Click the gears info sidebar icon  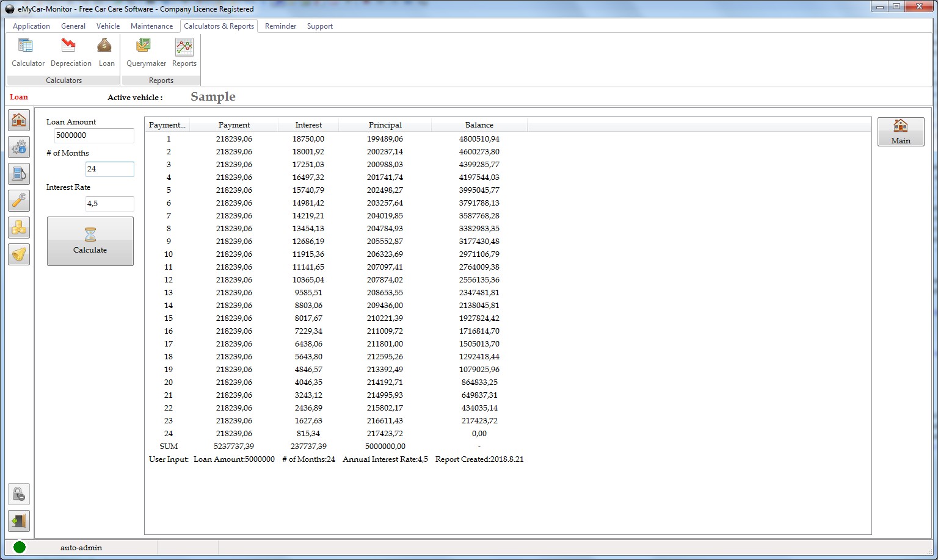pyautogui.click(x=19, y=147)
